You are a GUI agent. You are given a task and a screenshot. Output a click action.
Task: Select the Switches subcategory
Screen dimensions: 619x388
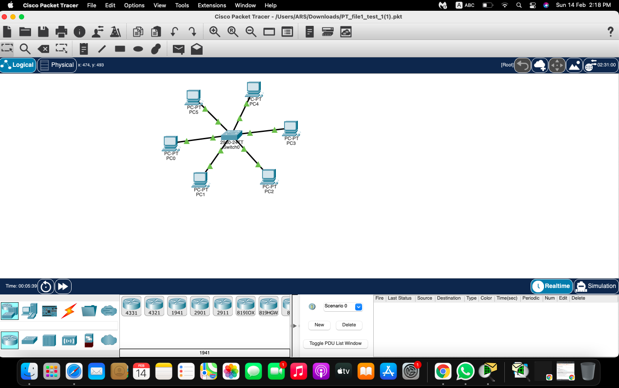pos(29,341)
